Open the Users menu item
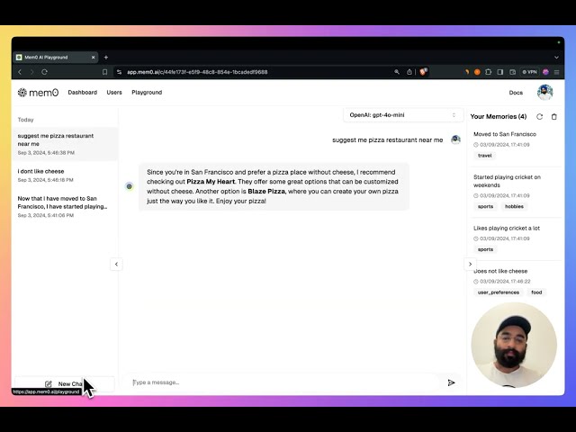The height and width of the screenshot is (432, 576). point(114,92)
